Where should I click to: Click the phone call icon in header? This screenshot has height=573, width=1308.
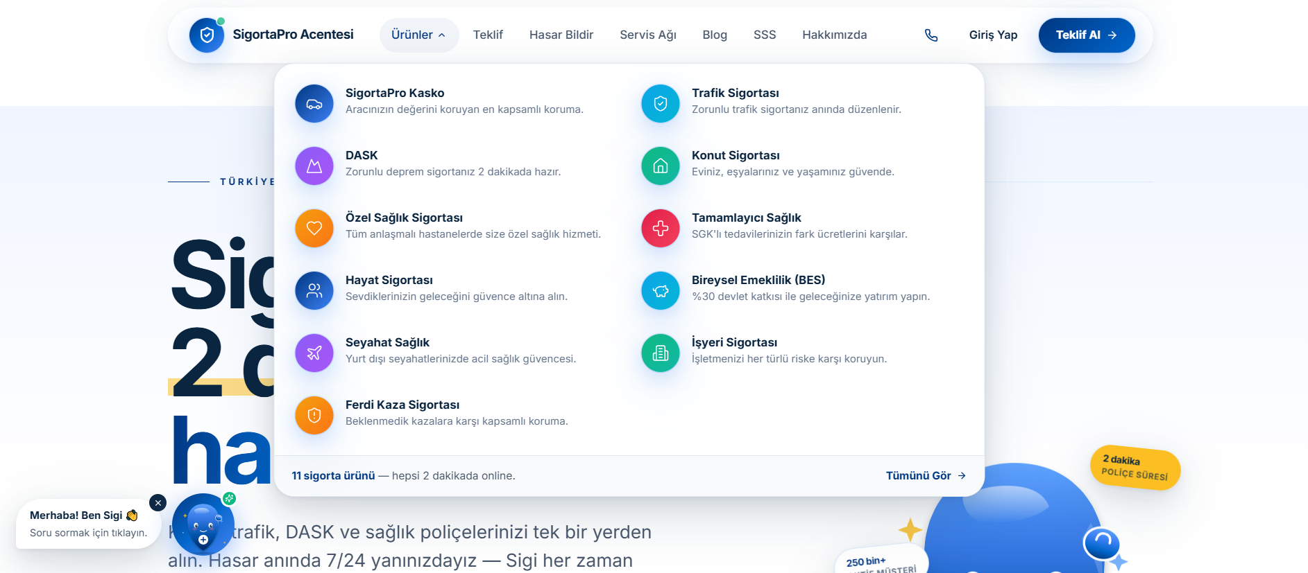click(931, 35)
